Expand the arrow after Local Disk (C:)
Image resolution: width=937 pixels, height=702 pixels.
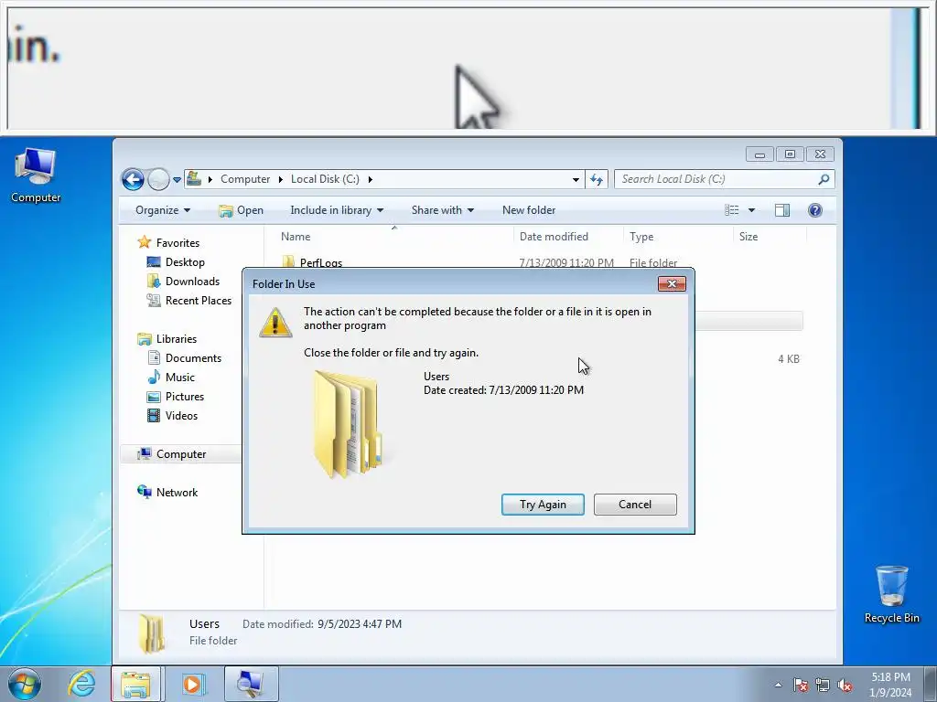370,179
